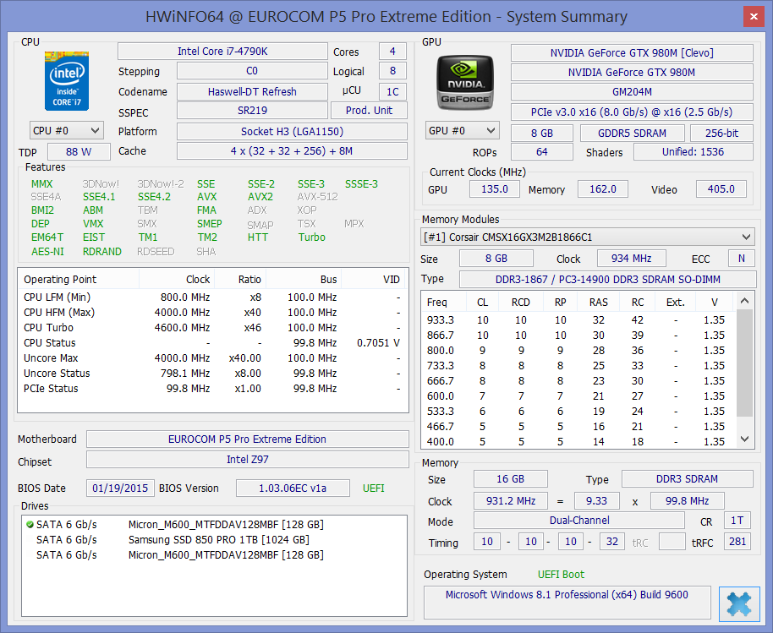Click the NVIDIA GeForce logo icon
The width and height of the screenshot is (773, 633).
[x=465, y=82]
